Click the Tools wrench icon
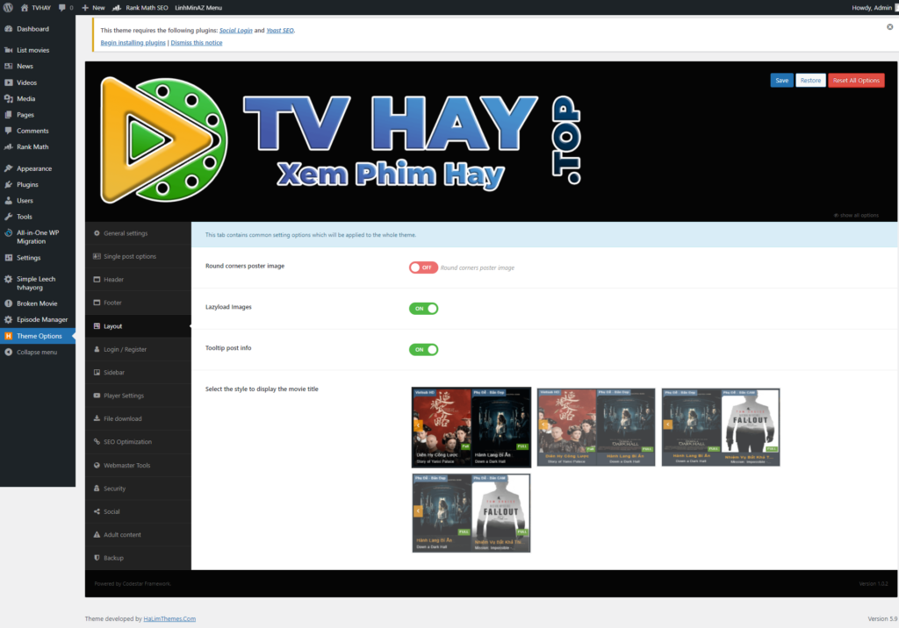The image size is (899, 628). click(9, 217)
